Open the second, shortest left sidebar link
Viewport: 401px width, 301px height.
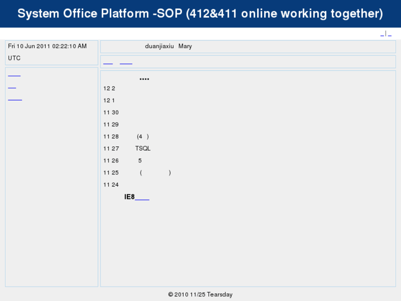tap(12, 87)
